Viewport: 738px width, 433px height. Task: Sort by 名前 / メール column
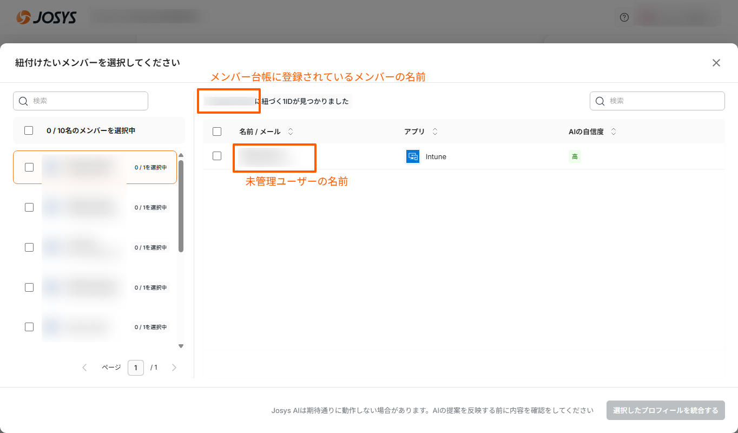click(x=291, y=132)
